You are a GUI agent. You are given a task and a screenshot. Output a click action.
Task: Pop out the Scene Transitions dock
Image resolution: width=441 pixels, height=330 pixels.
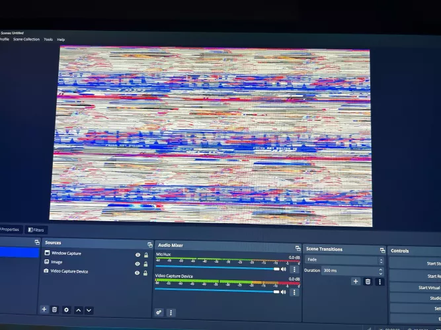pyautogui.click(x=382, y=250)
